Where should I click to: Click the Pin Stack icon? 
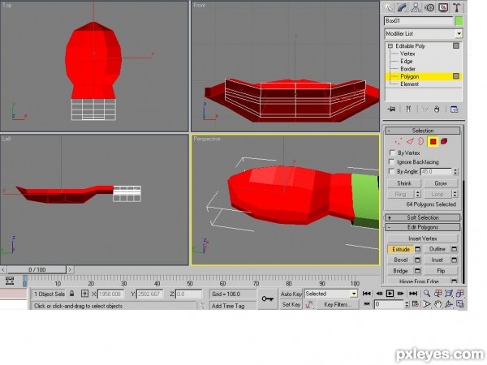(392, 109)
